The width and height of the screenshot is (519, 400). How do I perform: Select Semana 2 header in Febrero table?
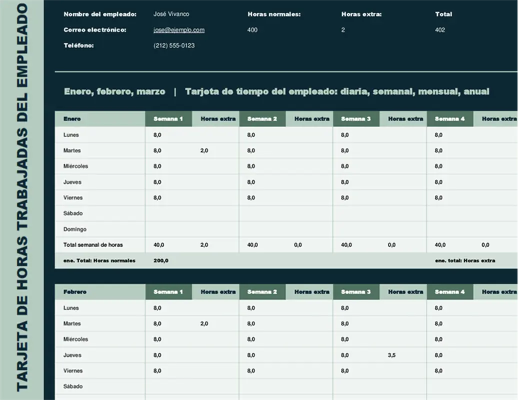pyautogui.click(x=262, y=292)
